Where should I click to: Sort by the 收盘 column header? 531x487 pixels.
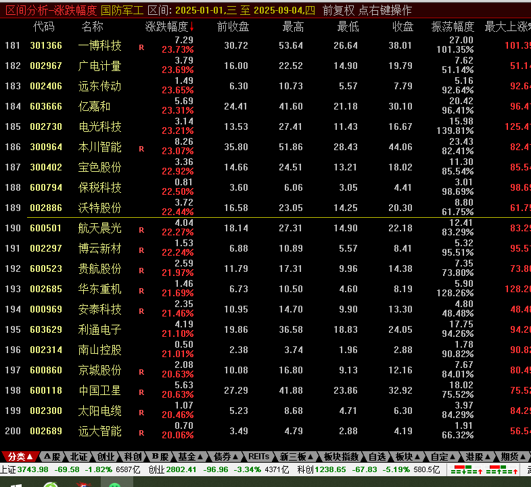[402, 27]
